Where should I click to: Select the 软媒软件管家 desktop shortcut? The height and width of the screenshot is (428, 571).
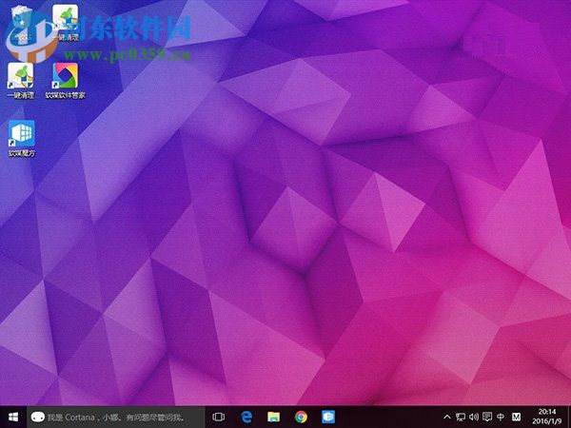(66, 81)
